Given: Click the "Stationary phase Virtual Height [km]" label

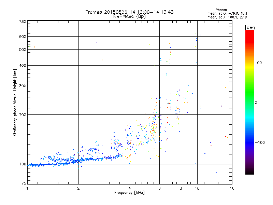Looking at the screenshot, I should point(15,102).
